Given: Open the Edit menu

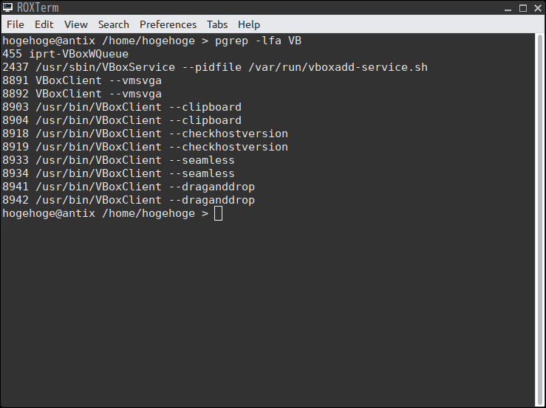Looking at the screenshot, I should pos(44,24).
